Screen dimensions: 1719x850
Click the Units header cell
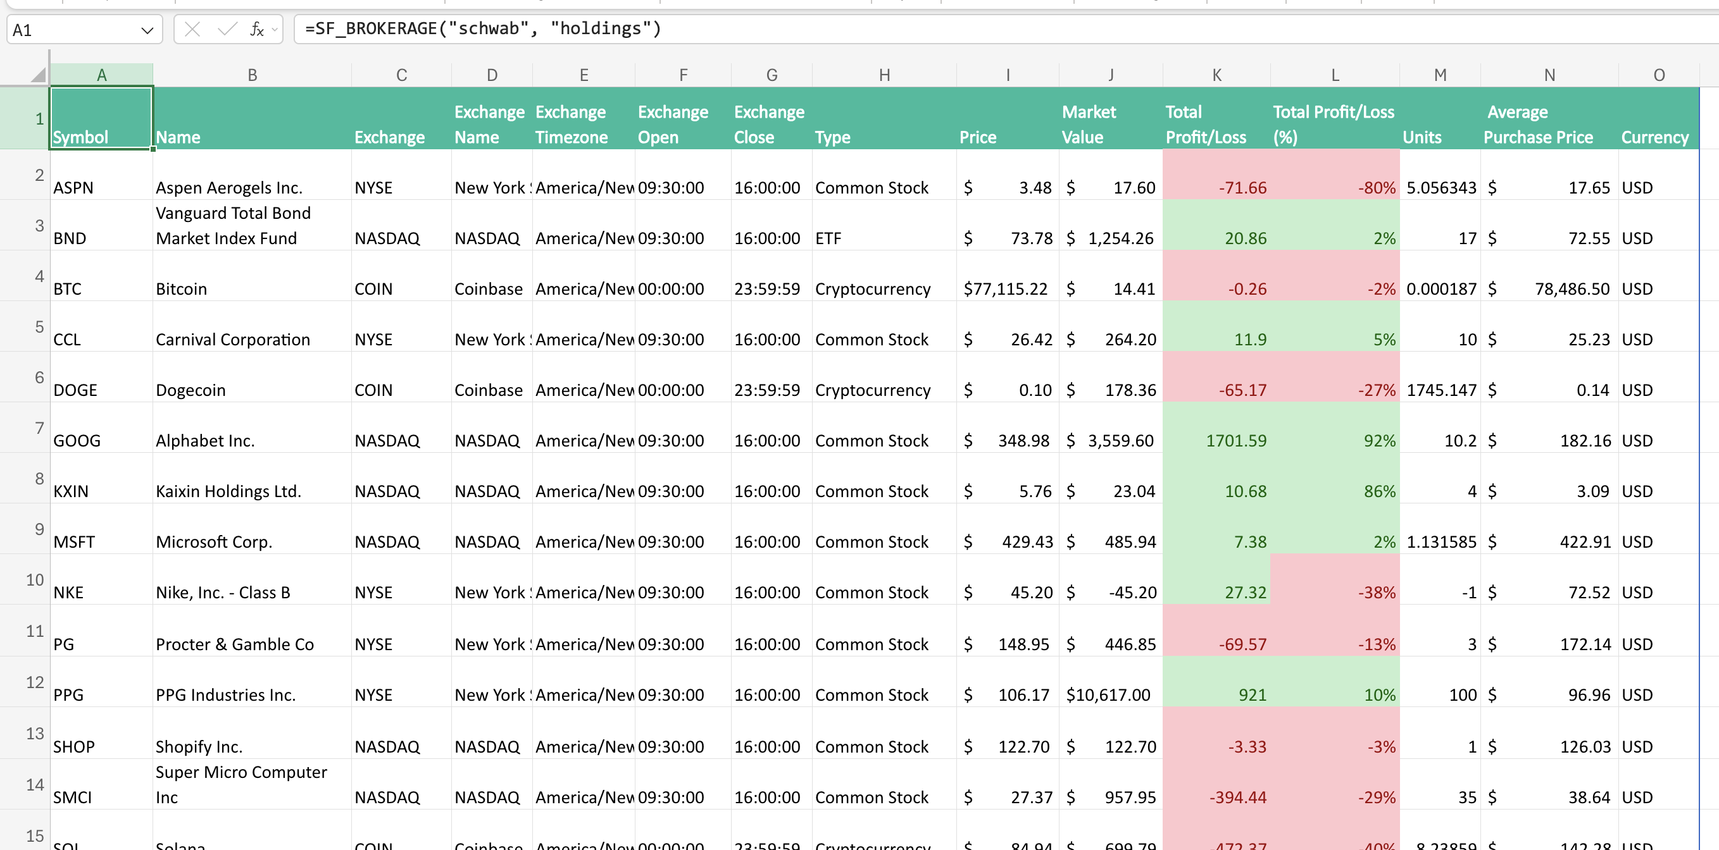[1440, 119]
